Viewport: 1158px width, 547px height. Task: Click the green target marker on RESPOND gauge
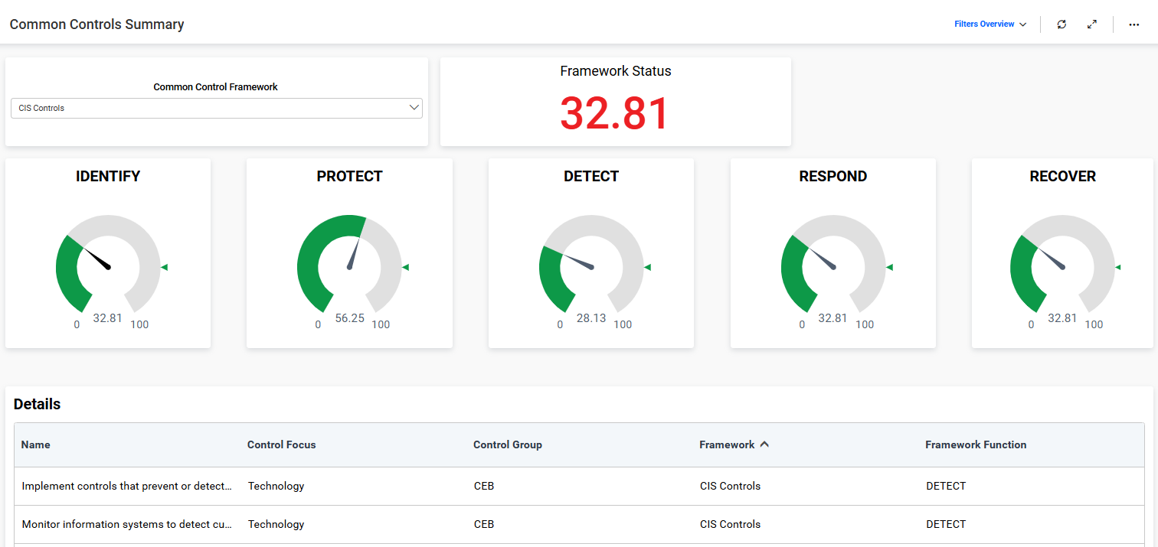point(889,267)
